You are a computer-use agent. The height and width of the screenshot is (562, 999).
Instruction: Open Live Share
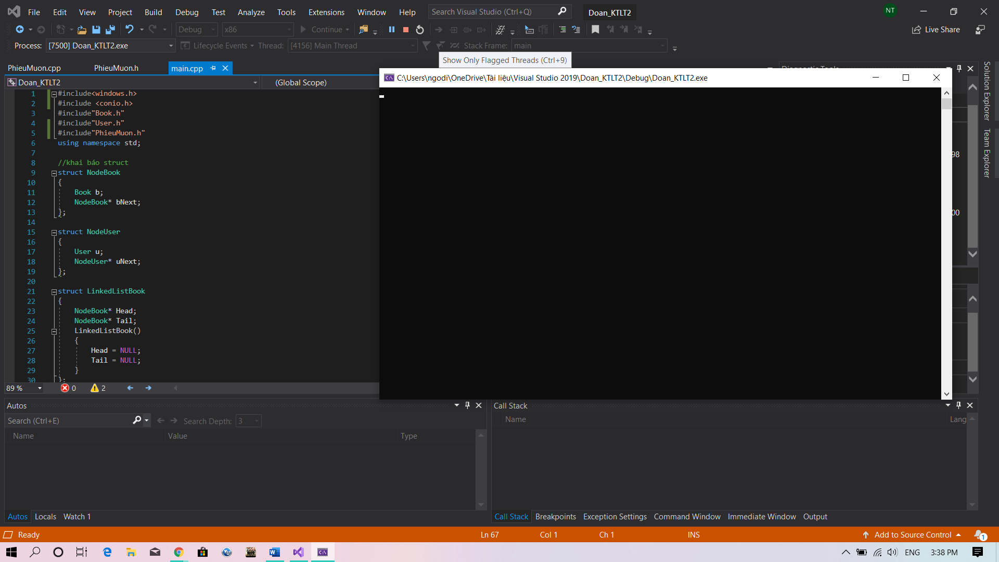pos(936,30)
